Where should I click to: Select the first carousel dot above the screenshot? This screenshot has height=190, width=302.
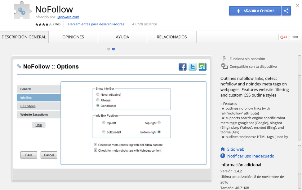pos(109,49)
